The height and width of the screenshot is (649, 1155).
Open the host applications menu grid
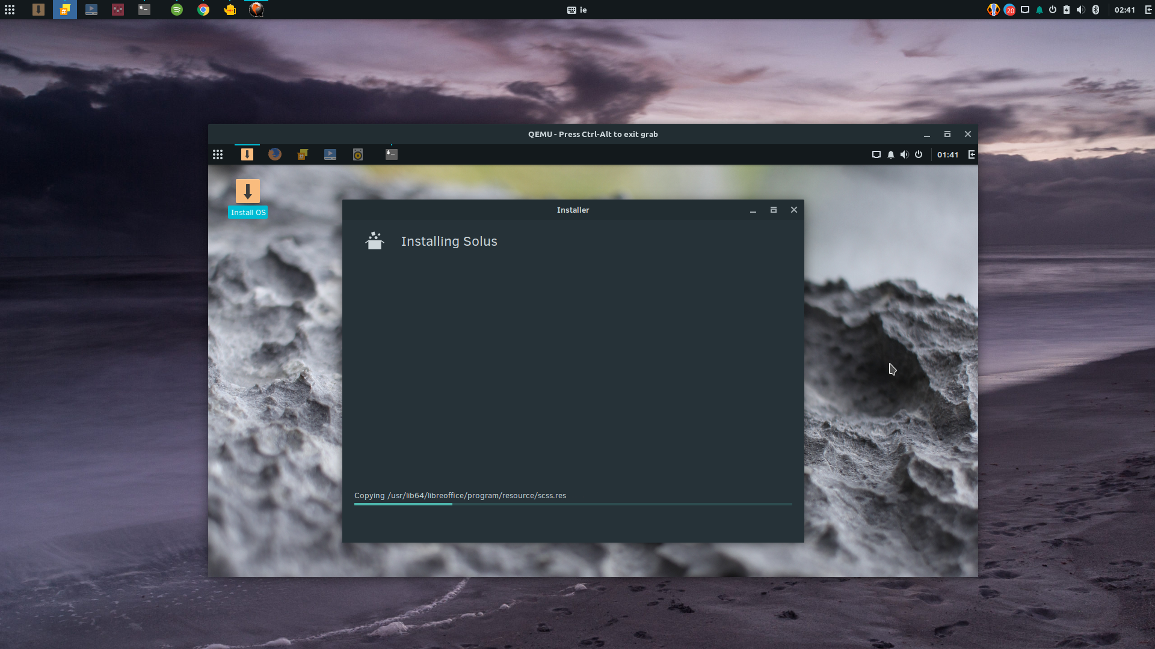point(10,10)
